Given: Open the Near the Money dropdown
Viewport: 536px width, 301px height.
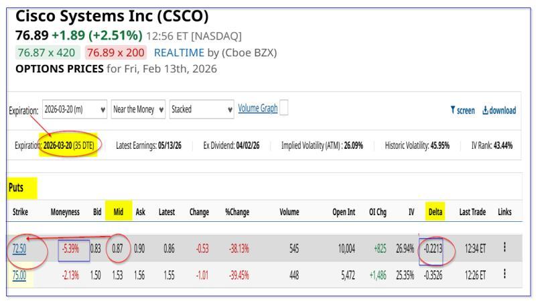Looking at the screenshot, I should tap(137, 110).
